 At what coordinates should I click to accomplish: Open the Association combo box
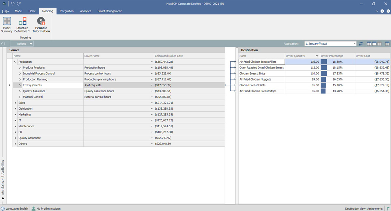tap(330, 43)
